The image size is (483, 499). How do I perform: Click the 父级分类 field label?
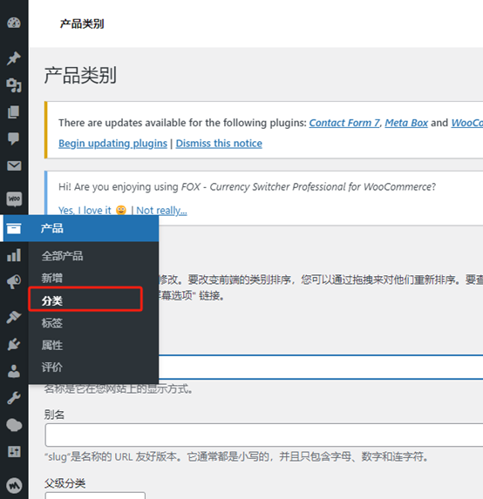point(65,483)
